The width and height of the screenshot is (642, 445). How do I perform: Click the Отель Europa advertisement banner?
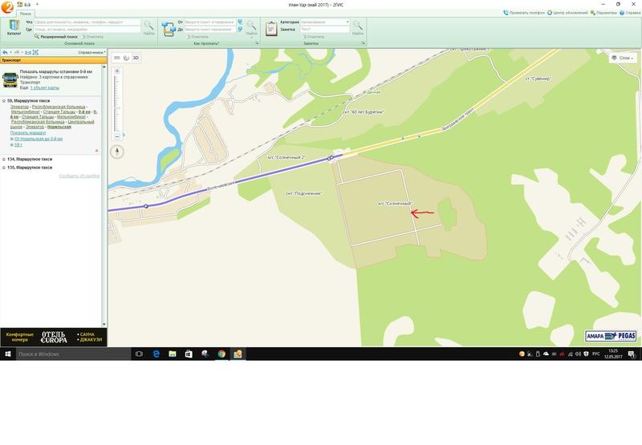[x=53, y=338]
